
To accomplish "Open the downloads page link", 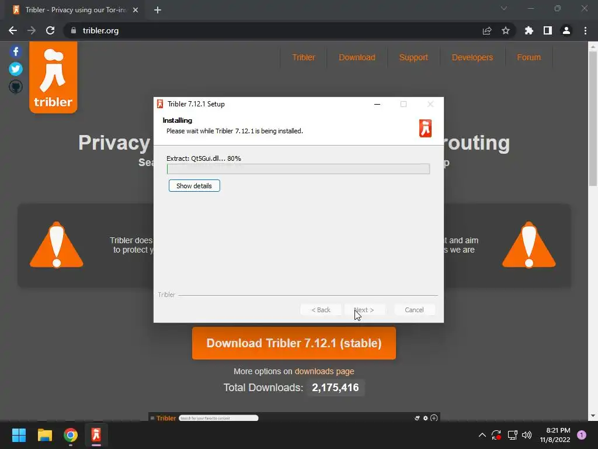I will [x=325, y=371].
